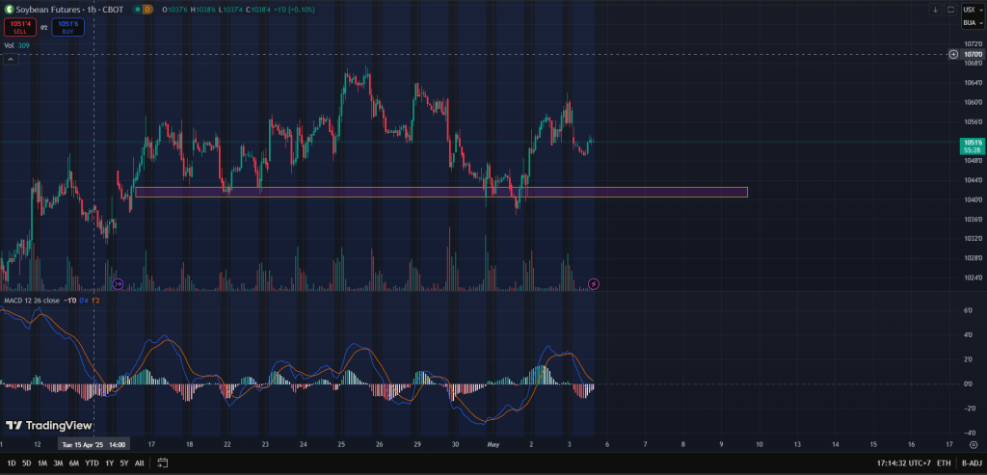The image size is (987, 475).
Task: Open chart settings gear icon at time axis end
Action: tap(974, 444)
